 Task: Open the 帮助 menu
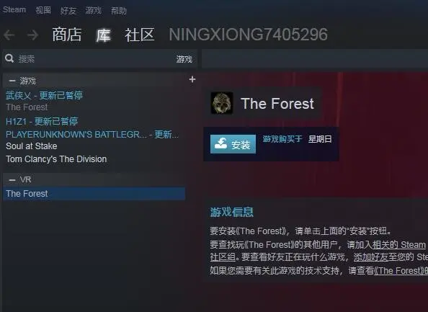pos(119,11)
